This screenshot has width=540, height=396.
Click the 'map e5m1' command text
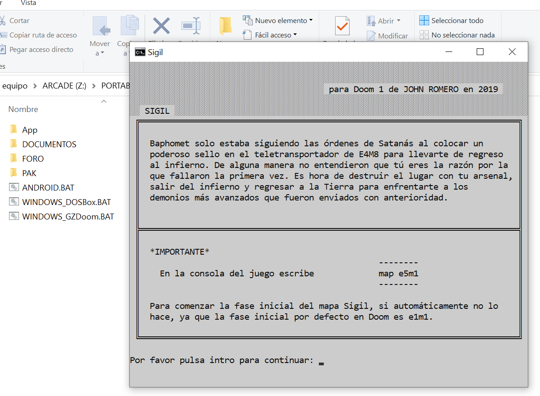(x=398, y=274)
